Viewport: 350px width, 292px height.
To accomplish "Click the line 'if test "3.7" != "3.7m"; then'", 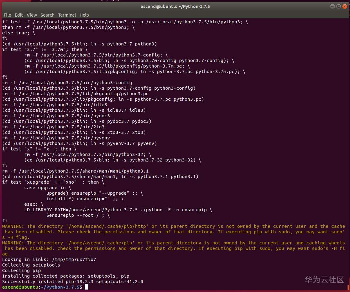I will pos(45,49).
